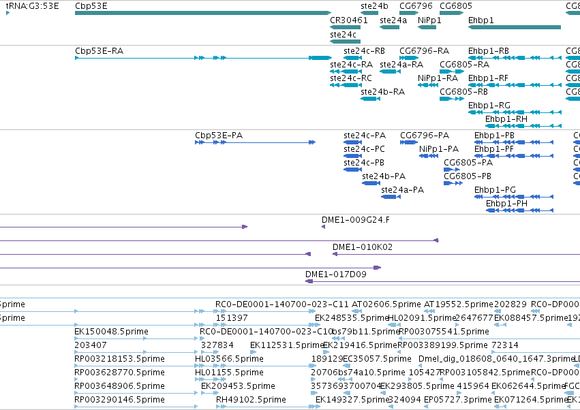Image resolution: width=580 pixels, height=410 pixels.
Task: Click the NiPp1 gene label
Action: pyautogui.click(x=429, y=20)
